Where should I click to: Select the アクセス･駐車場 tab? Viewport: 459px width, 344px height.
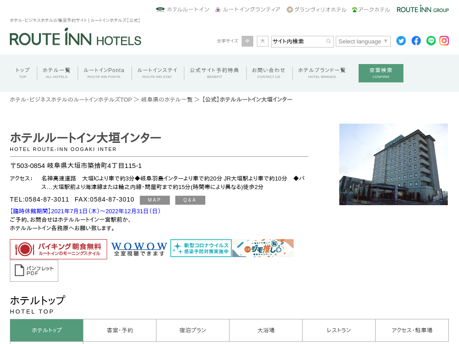point(412,330)
